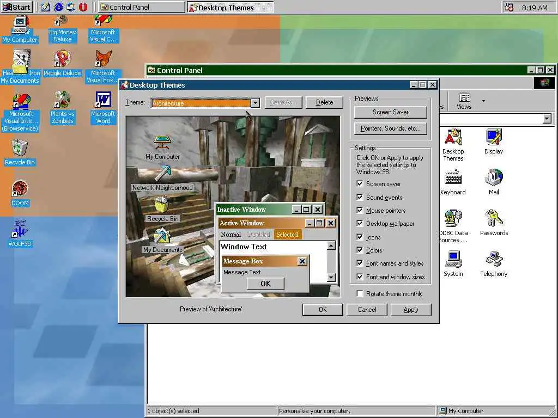Launch the DOOM shortcut
The image size is (558, 418).
click(x=20, y=194)
